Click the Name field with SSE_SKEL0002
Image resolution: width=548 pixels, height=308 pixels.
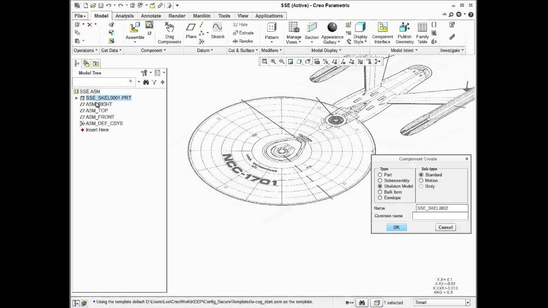click(x=442, y=208)
